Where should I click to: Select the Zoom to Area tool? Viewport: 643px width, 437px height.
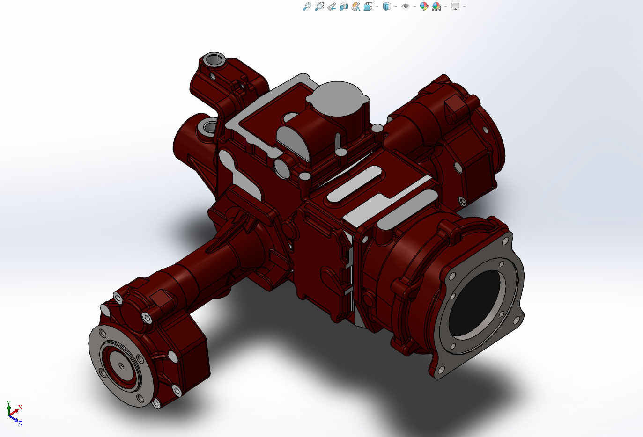point(319,7)
